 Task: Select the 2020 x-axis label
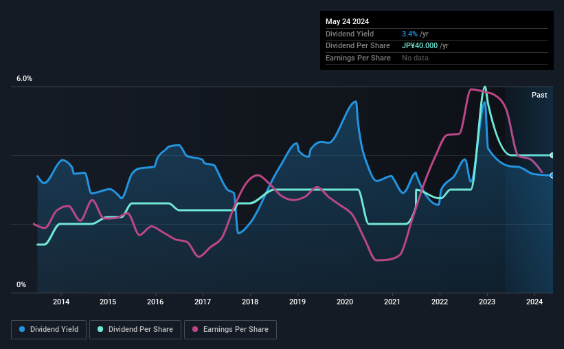345,302
